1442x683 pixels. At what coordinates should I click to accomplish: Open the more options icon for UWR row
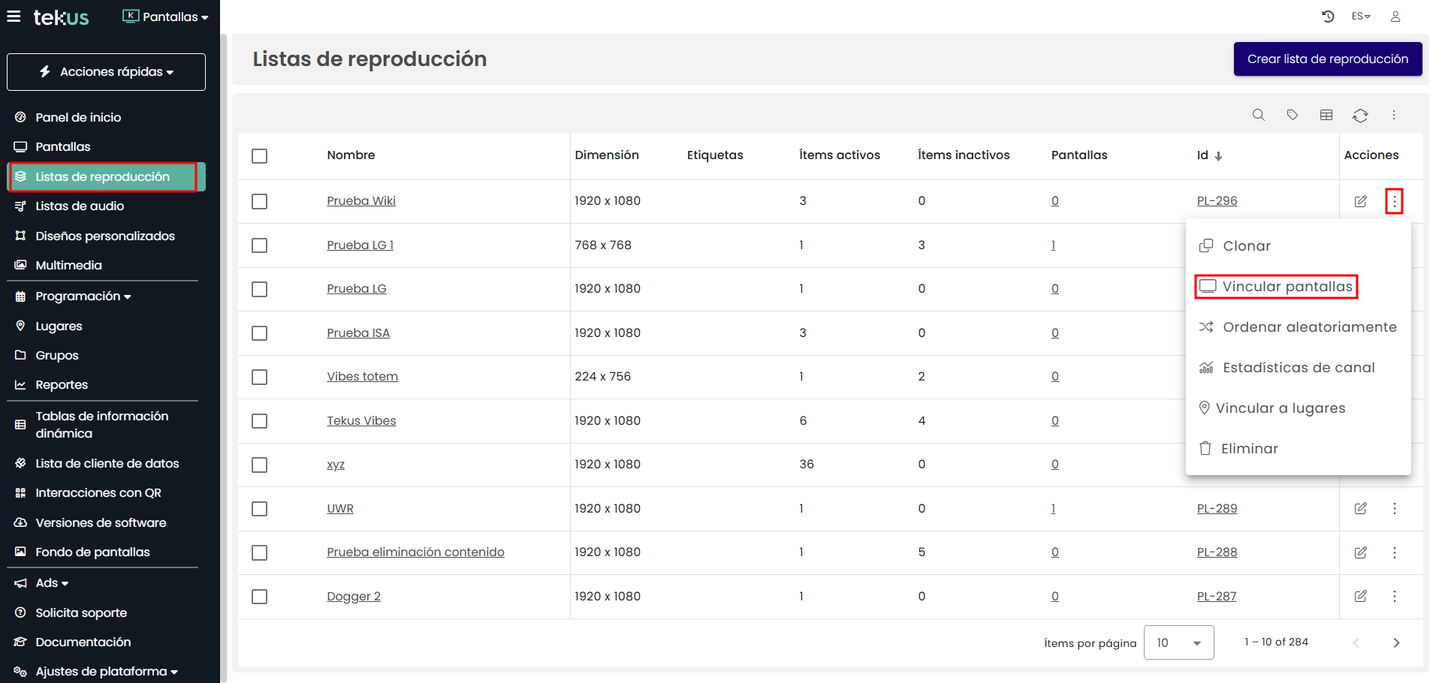[x=1394, y=509]
